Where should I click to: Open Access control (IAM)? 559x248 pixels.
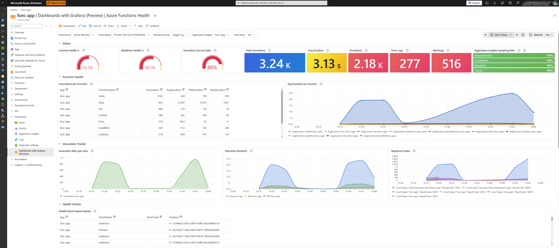point(25,44)
